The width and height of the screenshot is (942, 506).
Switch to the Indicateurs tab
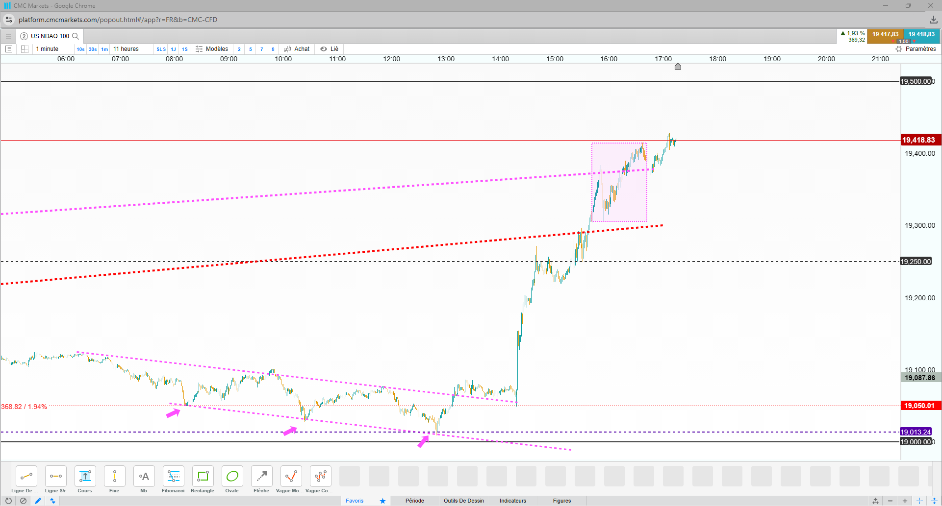[x=512, y=501]
